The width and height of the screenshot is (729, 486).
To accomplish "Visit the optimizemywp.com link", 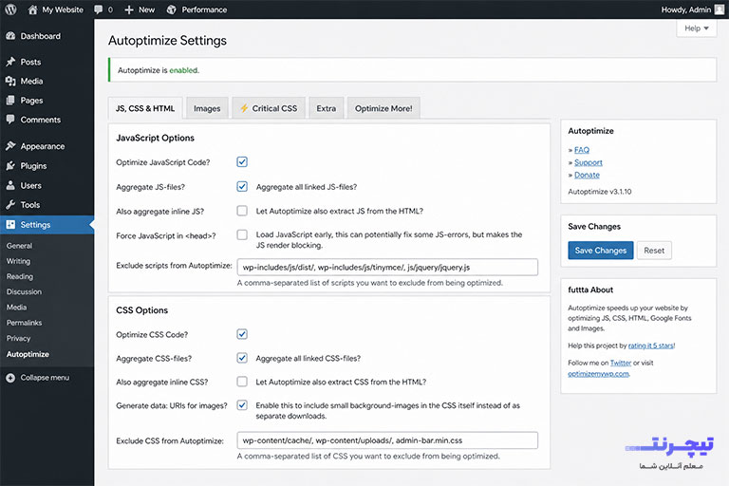I will point(598,373).
